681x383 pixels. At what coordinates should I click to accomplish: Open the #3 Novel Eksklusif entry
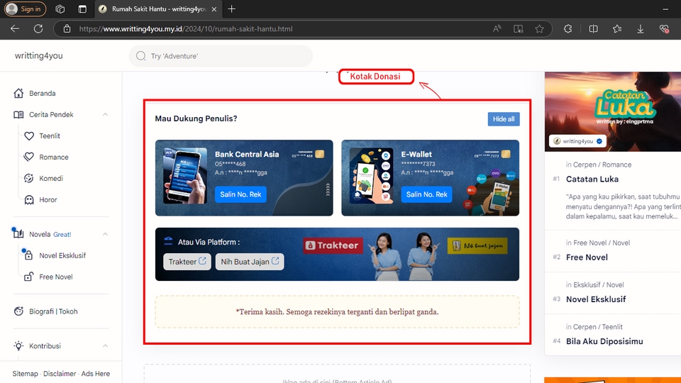pyautogui.click(x=596, y=299)
